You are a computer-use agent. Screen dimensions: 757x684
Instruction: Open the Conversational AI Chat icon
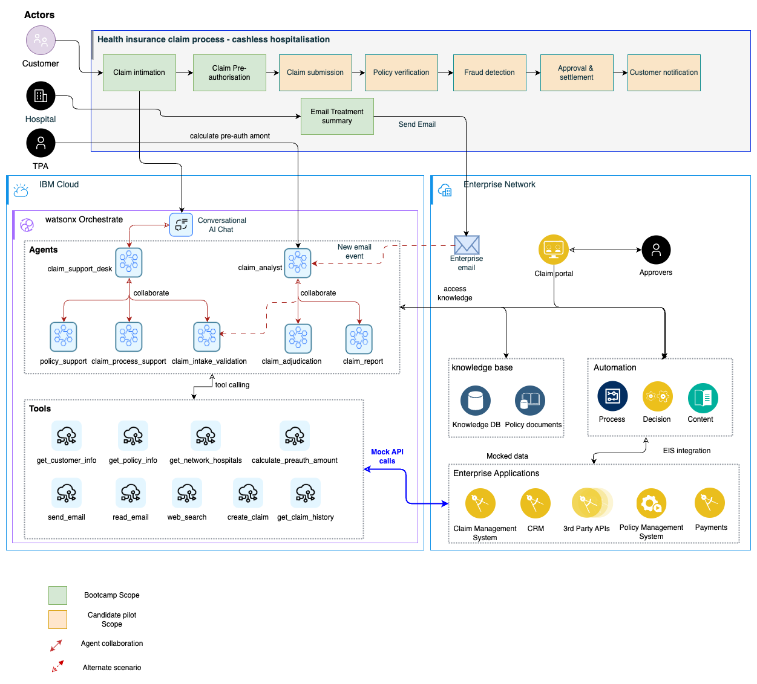point(181,225)
